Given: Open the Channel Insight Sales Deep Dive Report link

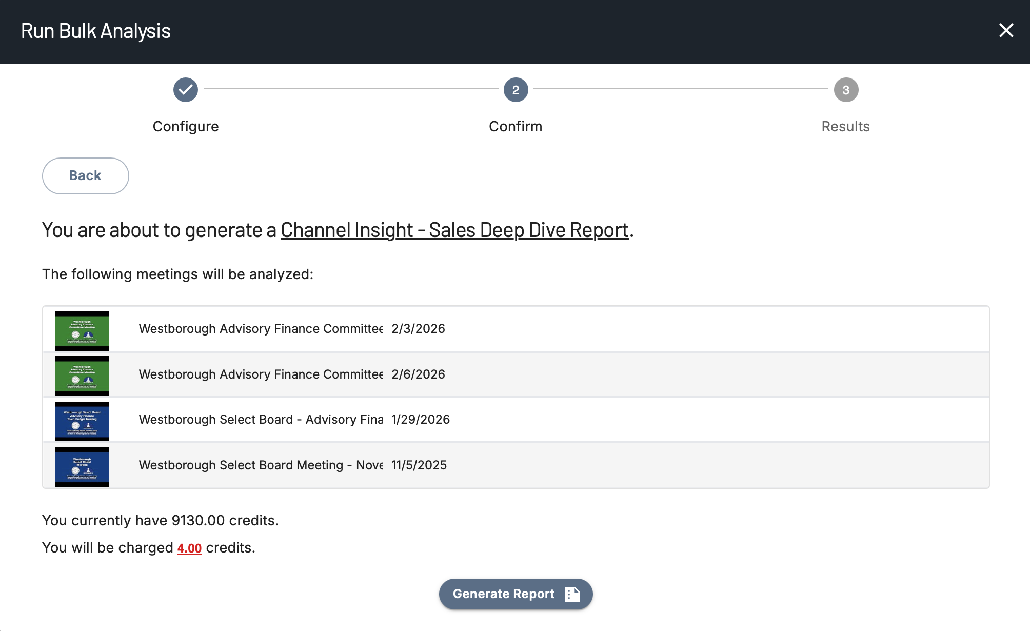Looking at the screenshot, I should pos(454,230).
